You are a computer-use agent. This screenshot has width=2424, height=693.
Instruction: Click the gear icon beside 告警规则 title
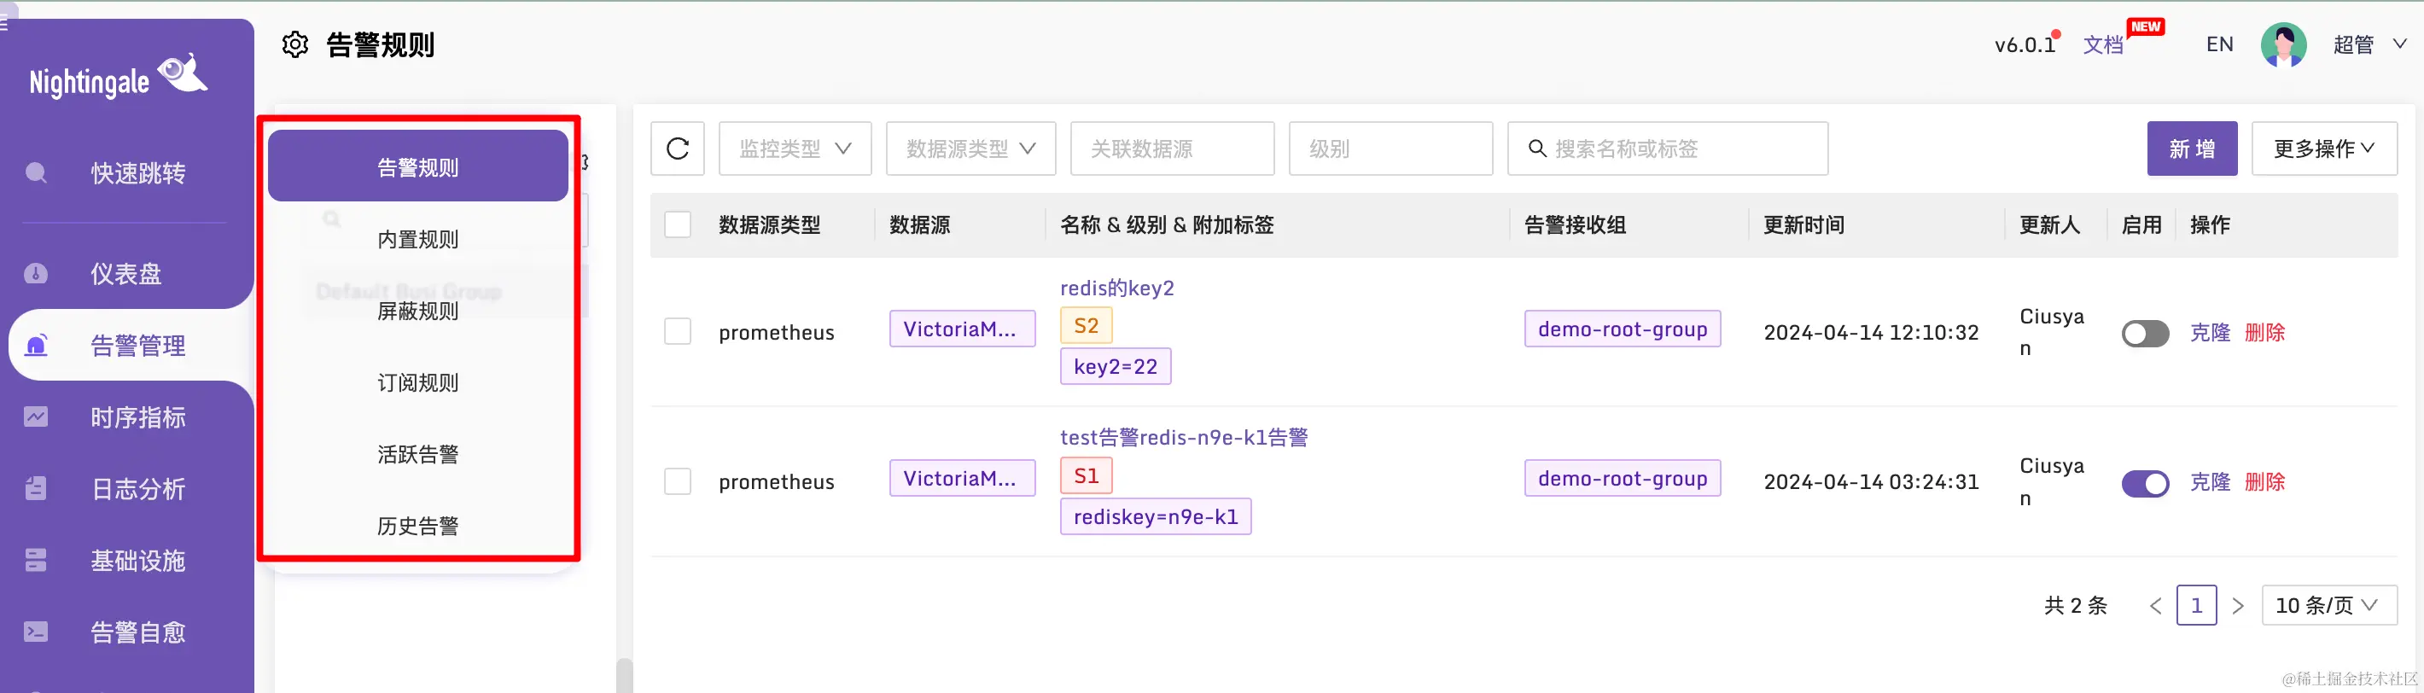pos(295,44)
